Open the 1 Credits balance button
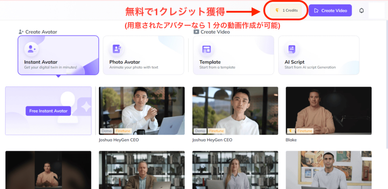This screenshot has height=189, width=388. 287,10
